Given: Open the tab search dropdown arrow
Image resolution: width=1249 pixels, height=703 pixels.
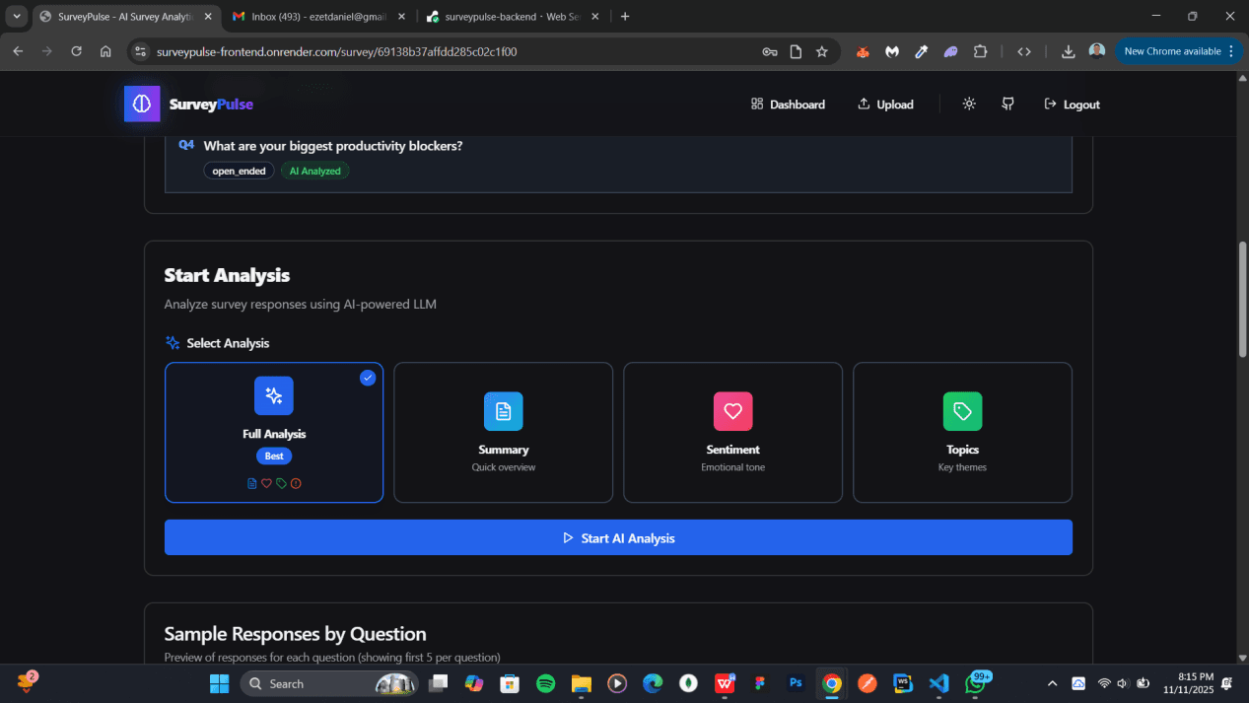Looking at the screenshot, I should click(17, 17).
